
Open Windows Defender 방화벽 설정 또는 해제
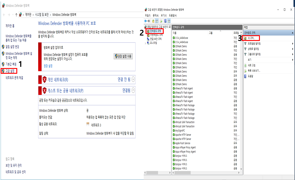click(19, 56)
